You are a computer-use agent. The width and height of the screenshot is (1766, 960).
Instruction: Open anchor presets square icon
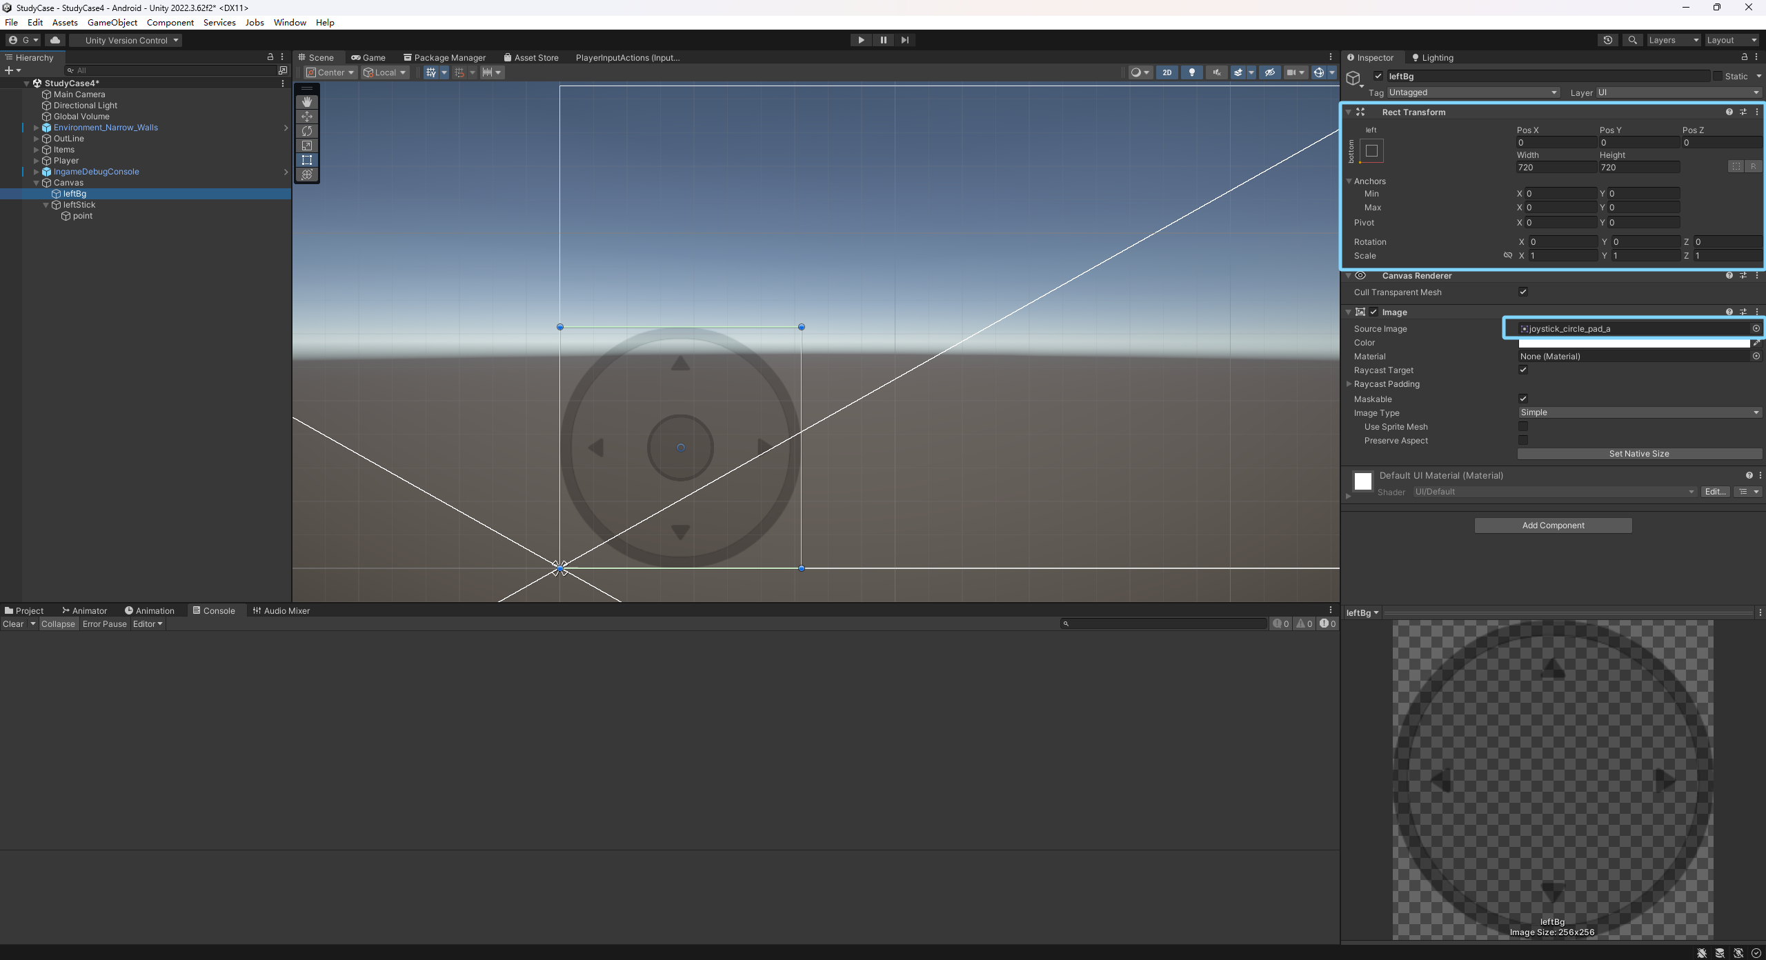[x=1371, y=151]
